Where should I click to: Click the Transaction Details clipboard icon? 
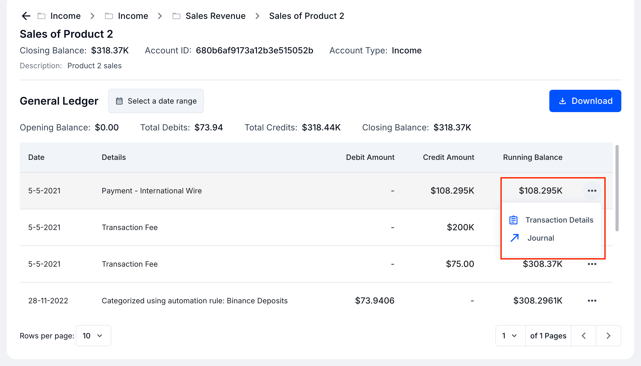coord(513,220)
